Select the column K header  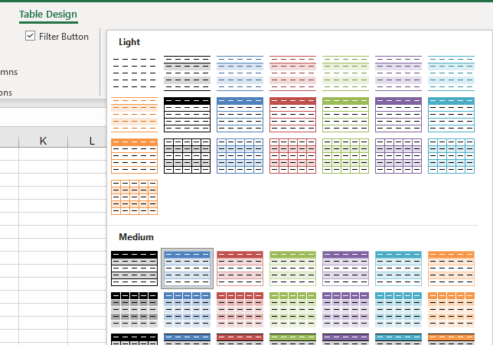(43, 141)
